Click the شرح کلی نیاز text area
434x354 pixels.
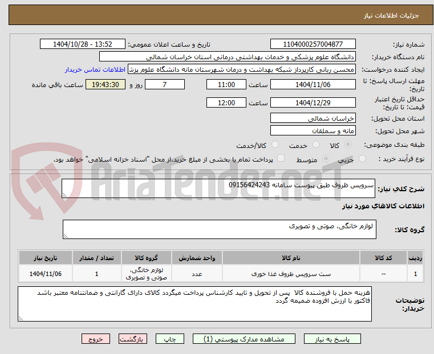218,188
